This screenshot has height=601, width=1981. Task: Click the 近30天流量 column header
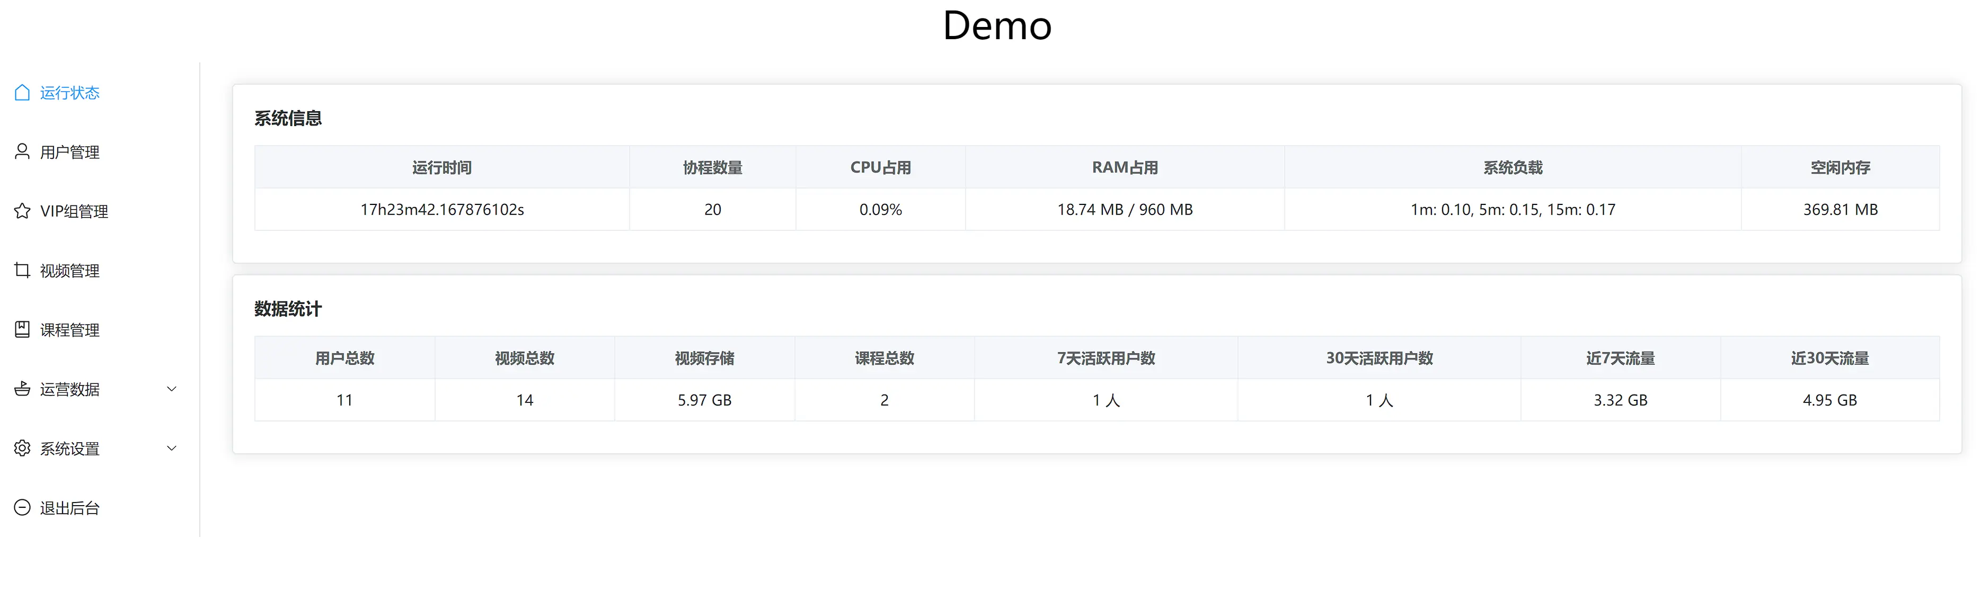coord(1829,357)
